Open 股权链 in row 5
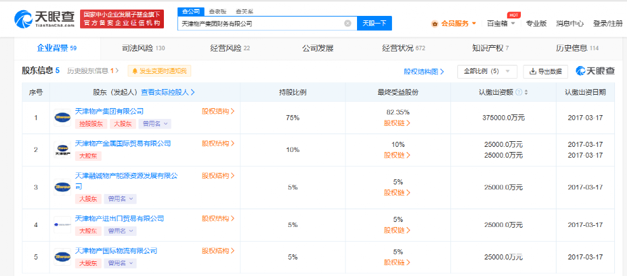The image size is (627, 276). tap(397, 263)
